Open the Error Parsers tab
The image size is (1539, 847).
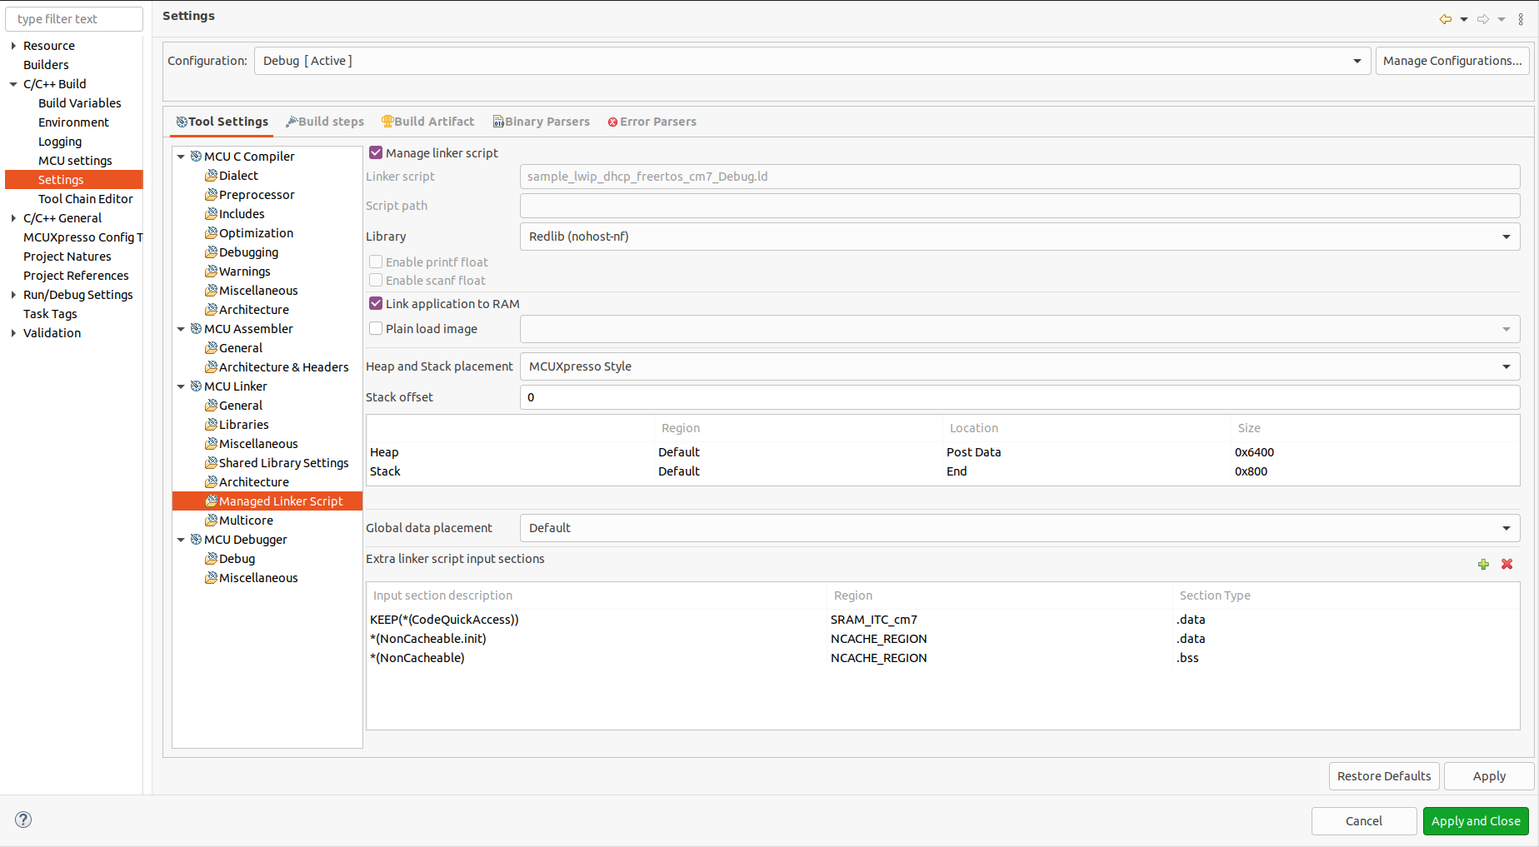coord(652,122)
